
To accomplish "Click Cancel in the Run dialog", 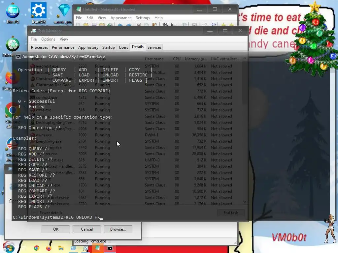I will tap(87, 229).
